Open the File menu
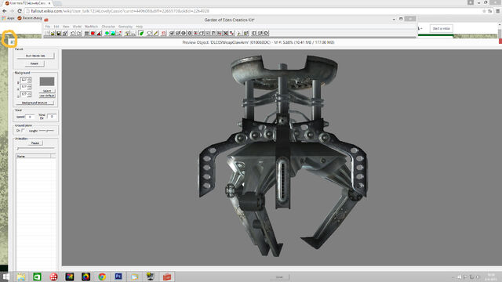Viewport: 502px width, 282px height. (x=48, y=27)
